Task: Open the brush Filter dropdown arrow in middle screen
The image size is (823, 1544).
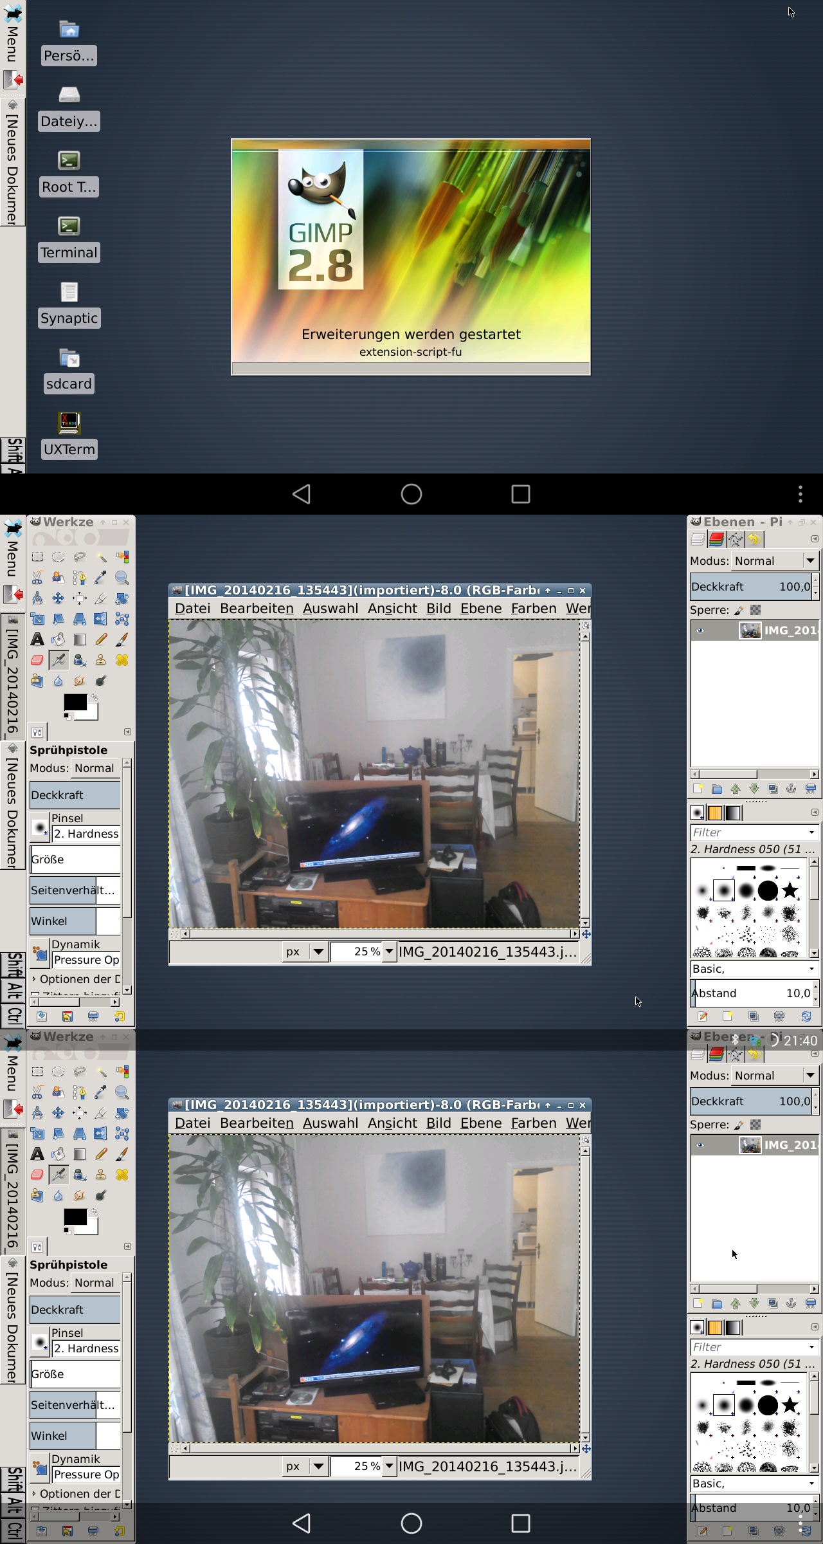Action: [x=811, y=832]
